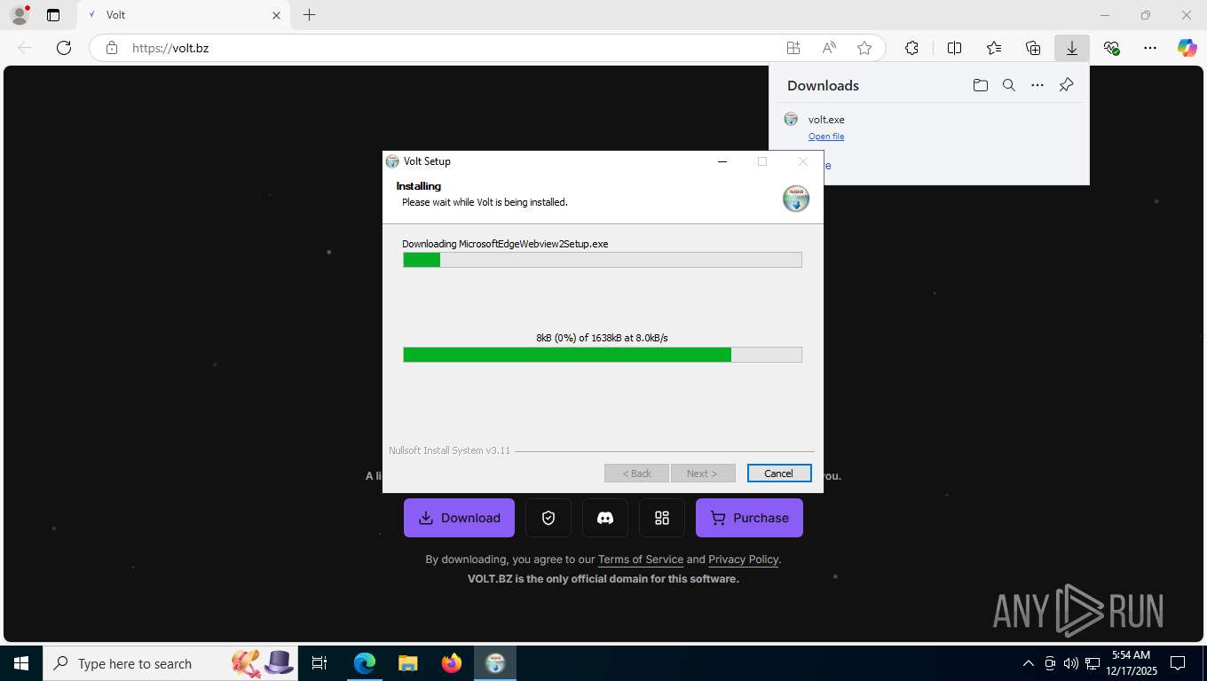Screen dimensions: 1207x681
Task: Open a new tab with plus icon
Action: [309, 15]
